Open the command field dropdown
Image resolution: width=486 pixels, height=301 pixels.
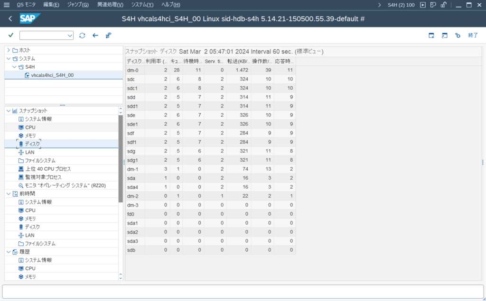click(70, 36)
